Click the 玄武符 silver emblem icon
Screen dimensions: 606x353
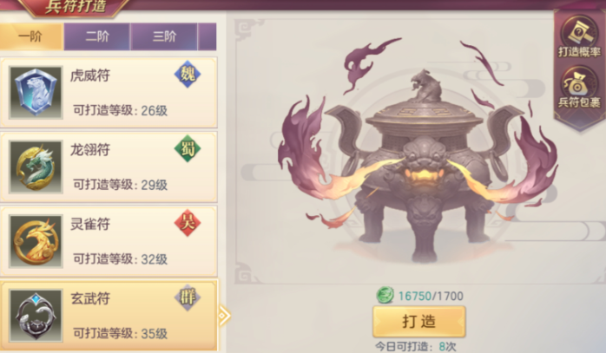[x=36, y=316]
